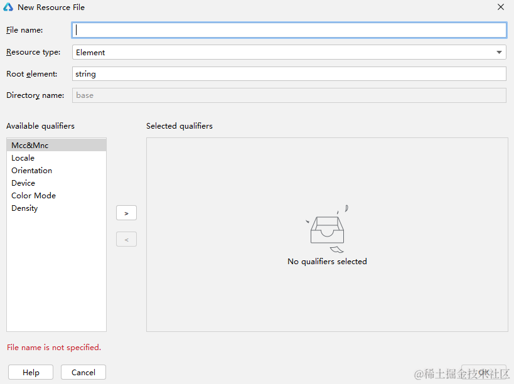Click the Android Studio logo in title bar
The image size is (514, 384).
point(8,7)
